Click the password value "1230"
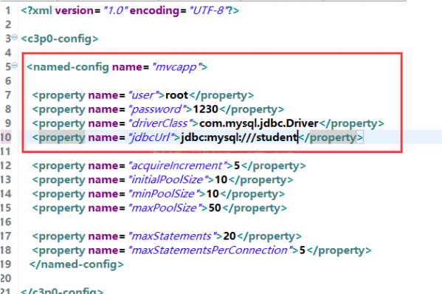This screenshot has width=442, height=294. pyautogui.click(x=205, y=109)
